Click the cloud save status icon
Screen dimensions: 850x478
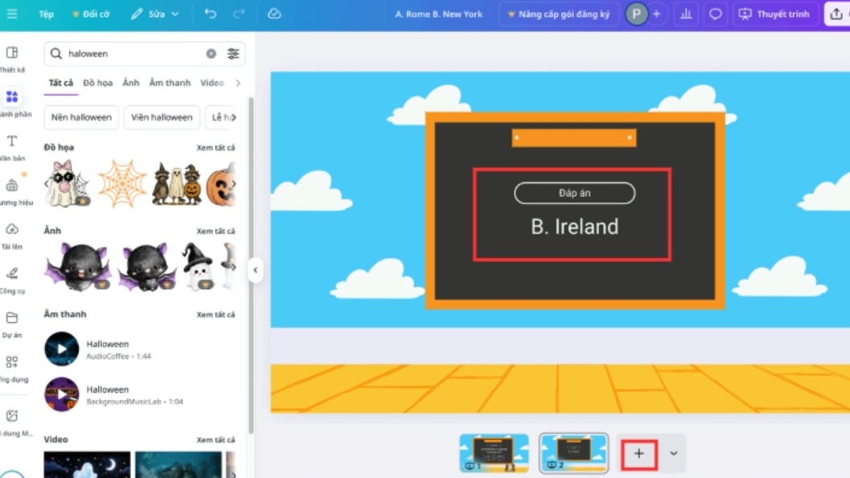[274, 14]
